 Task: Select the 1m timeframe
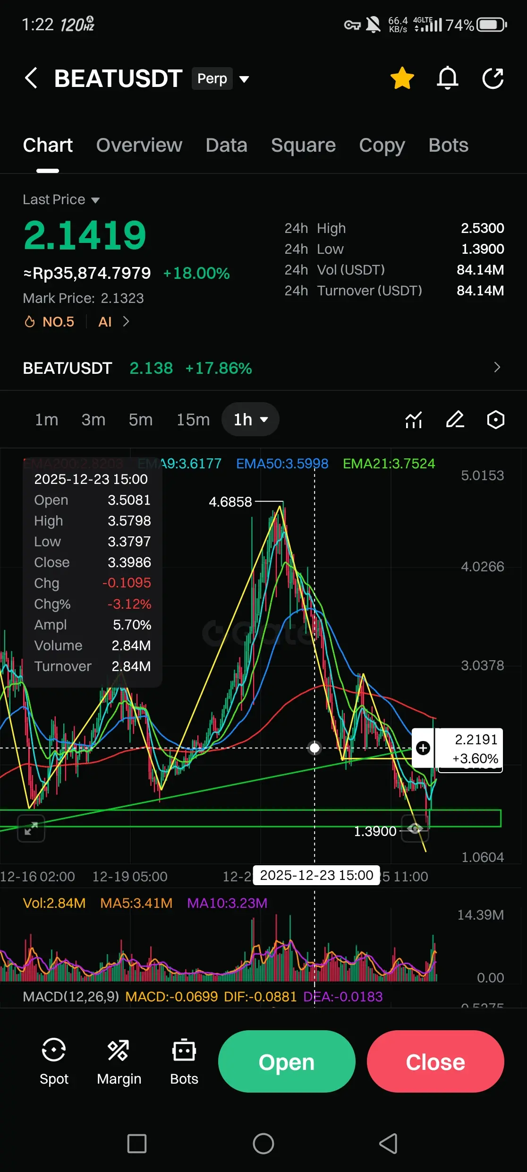[x=47, y=420]
